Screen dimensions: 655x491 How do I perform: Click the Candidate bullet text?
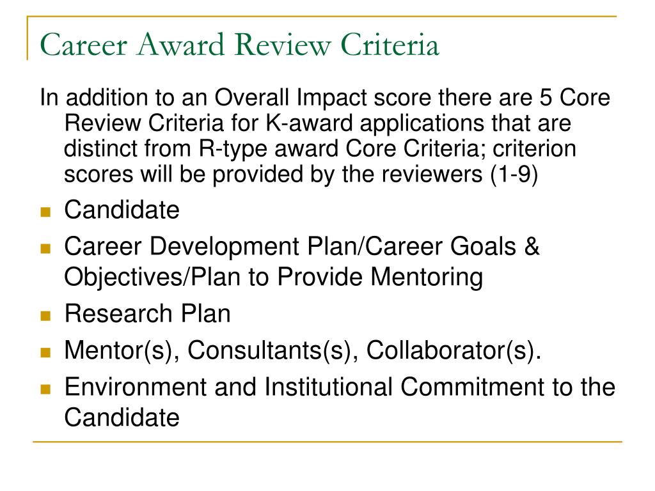122,210
